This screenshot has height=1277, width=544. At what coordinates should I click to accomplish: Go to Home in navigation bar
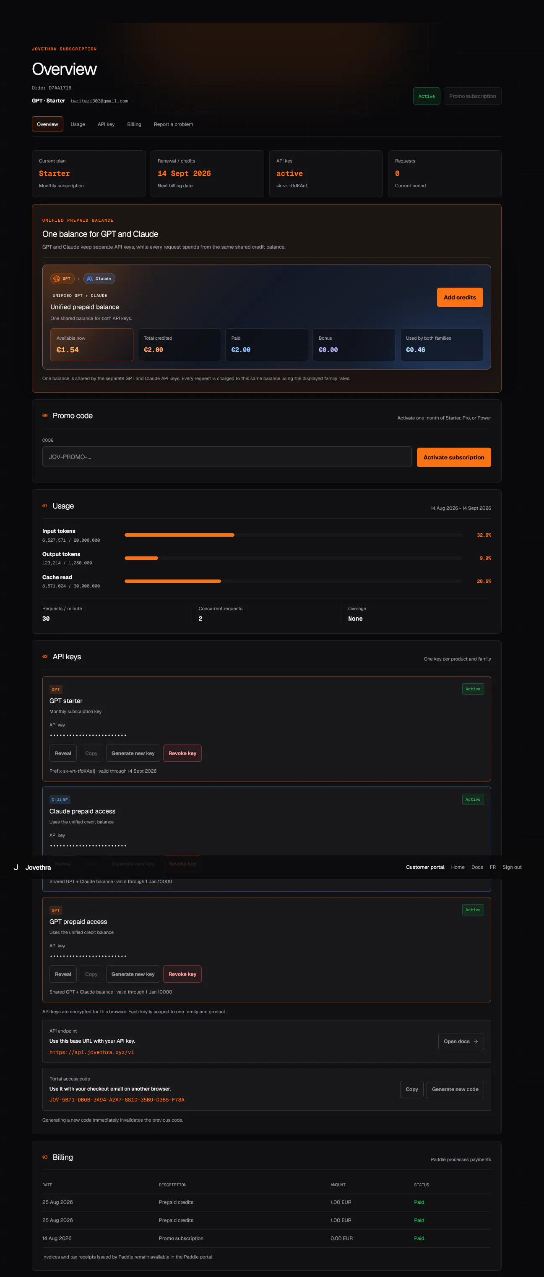pyautogui.click(x=458, y=867)
